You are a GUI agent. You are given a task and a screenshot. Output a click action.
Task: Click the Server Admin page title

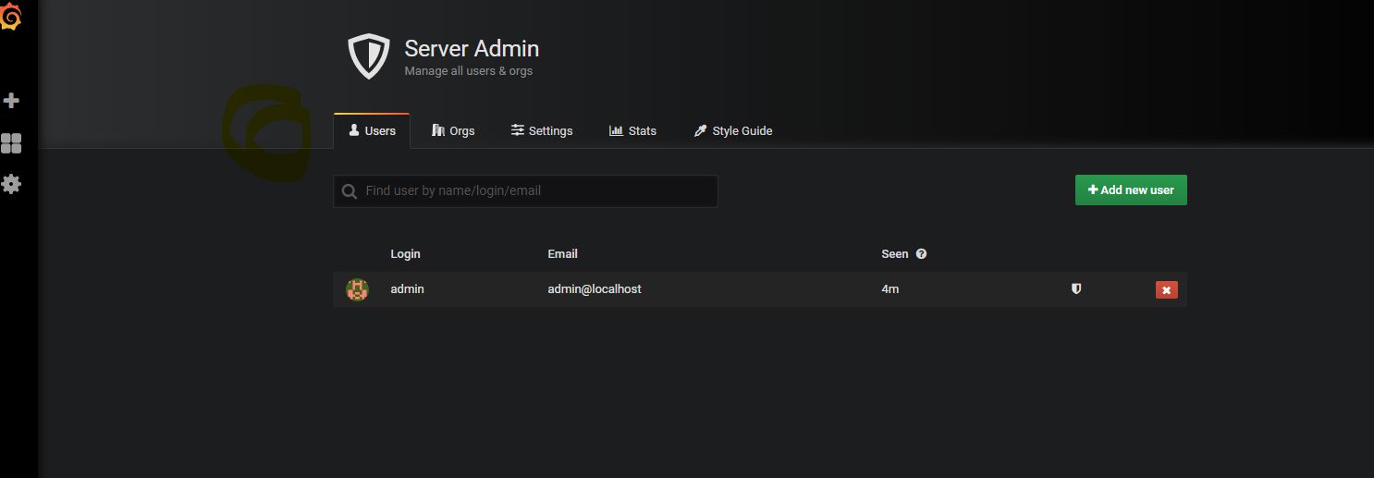(x=472, y=48)
